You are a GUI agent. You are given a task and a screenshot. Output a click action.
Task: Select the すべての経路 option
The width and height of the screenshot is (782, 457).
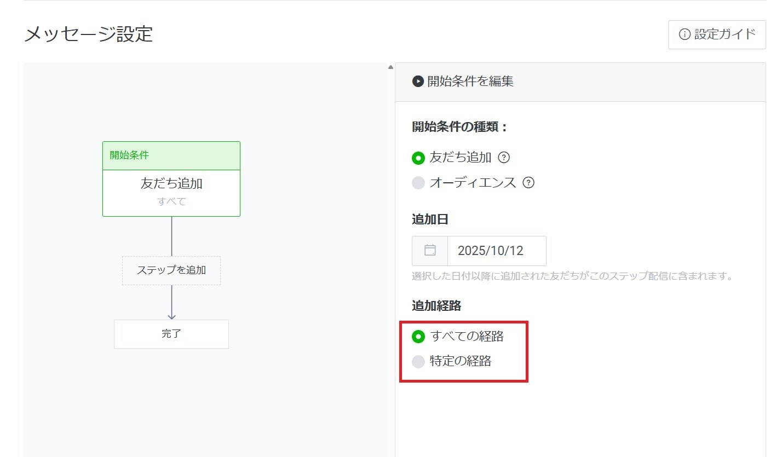tap(418, 338)
